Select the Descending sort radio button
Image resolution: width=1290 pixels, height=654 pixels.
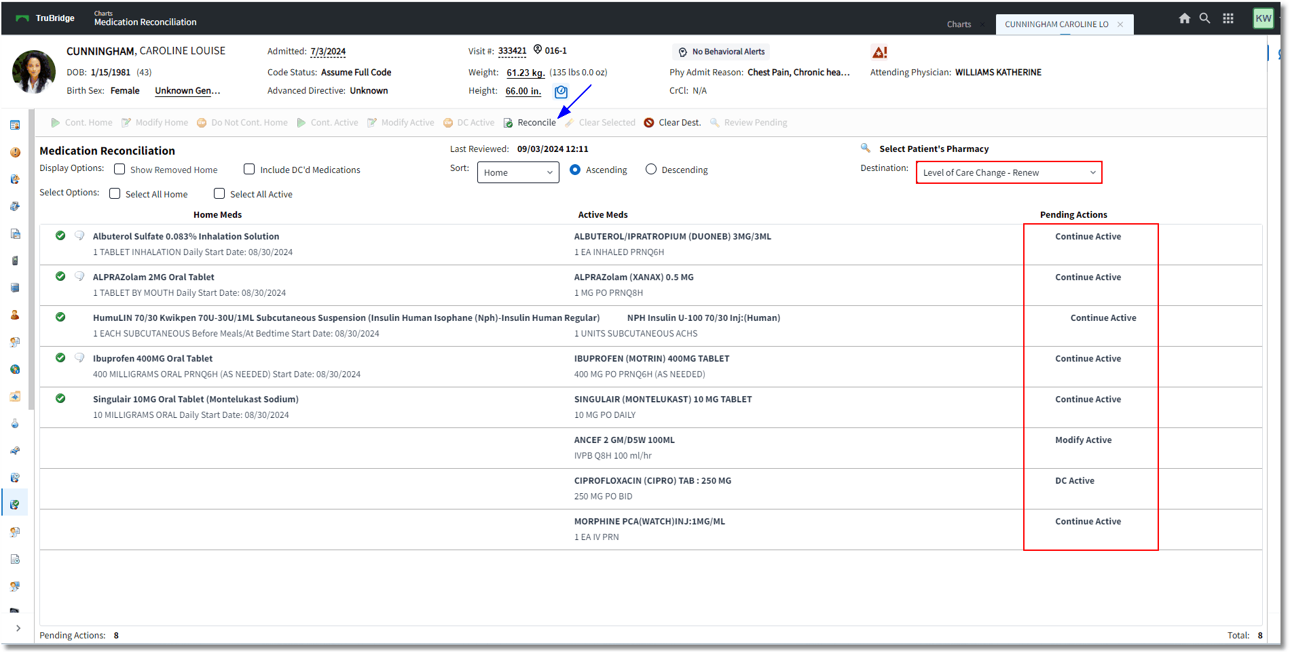pyautogui.click(x=651, y=169)
